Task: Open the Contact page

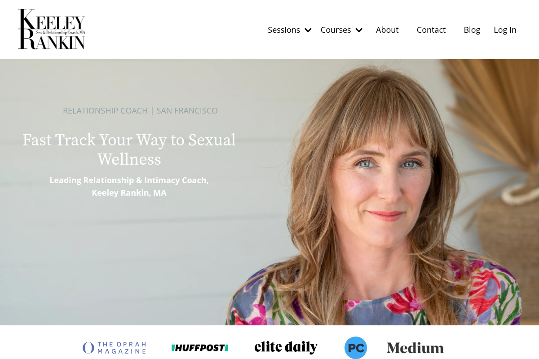Action: coord(431,30)
